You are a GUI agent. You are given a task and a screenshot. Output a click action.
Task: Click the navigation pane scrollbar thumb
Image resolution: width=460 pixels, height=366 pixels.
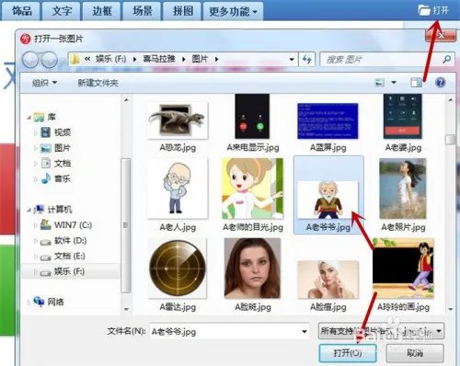[125, 225]
